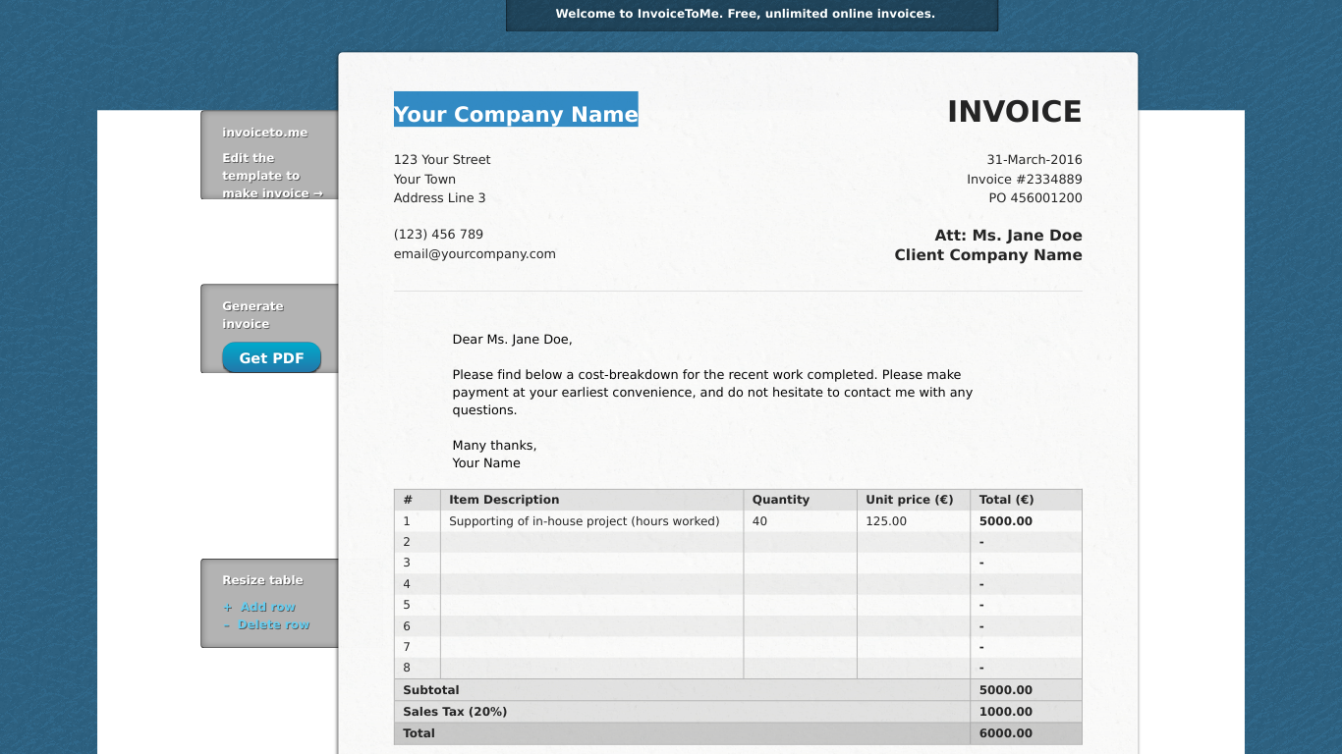Click the cost-breakdown message paragraph
This screenshot has width=1342, height=754.
coord(712,393)
